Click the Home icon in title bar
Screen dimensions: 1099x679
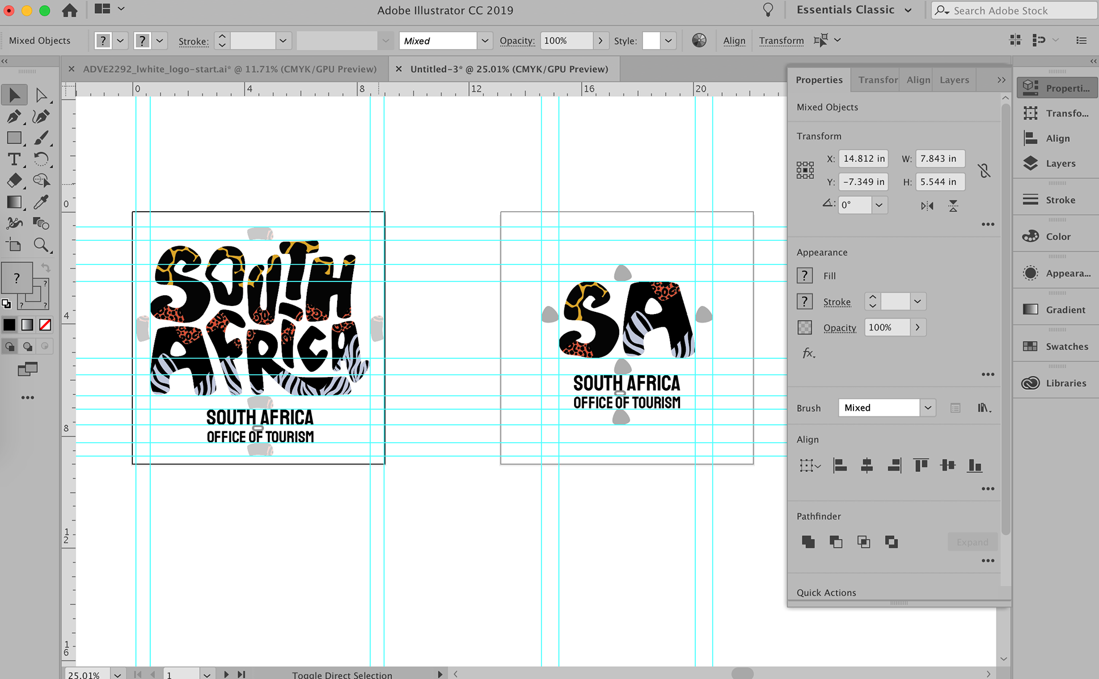point(70,10)
